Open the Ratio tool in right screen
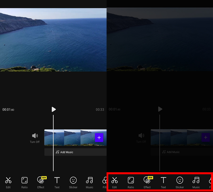 [x=131, y=183]
